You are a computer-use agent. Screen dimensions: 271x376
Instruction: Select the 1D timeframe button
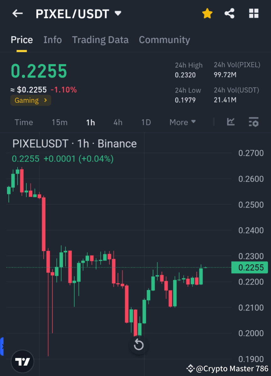pyautogui.click(x=146, y=122)
